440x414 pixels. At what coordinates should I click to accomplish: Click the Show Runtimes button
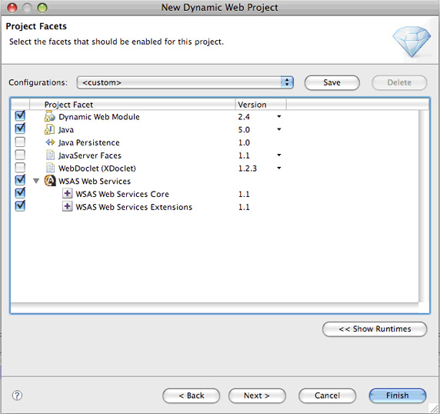point(375,329)
